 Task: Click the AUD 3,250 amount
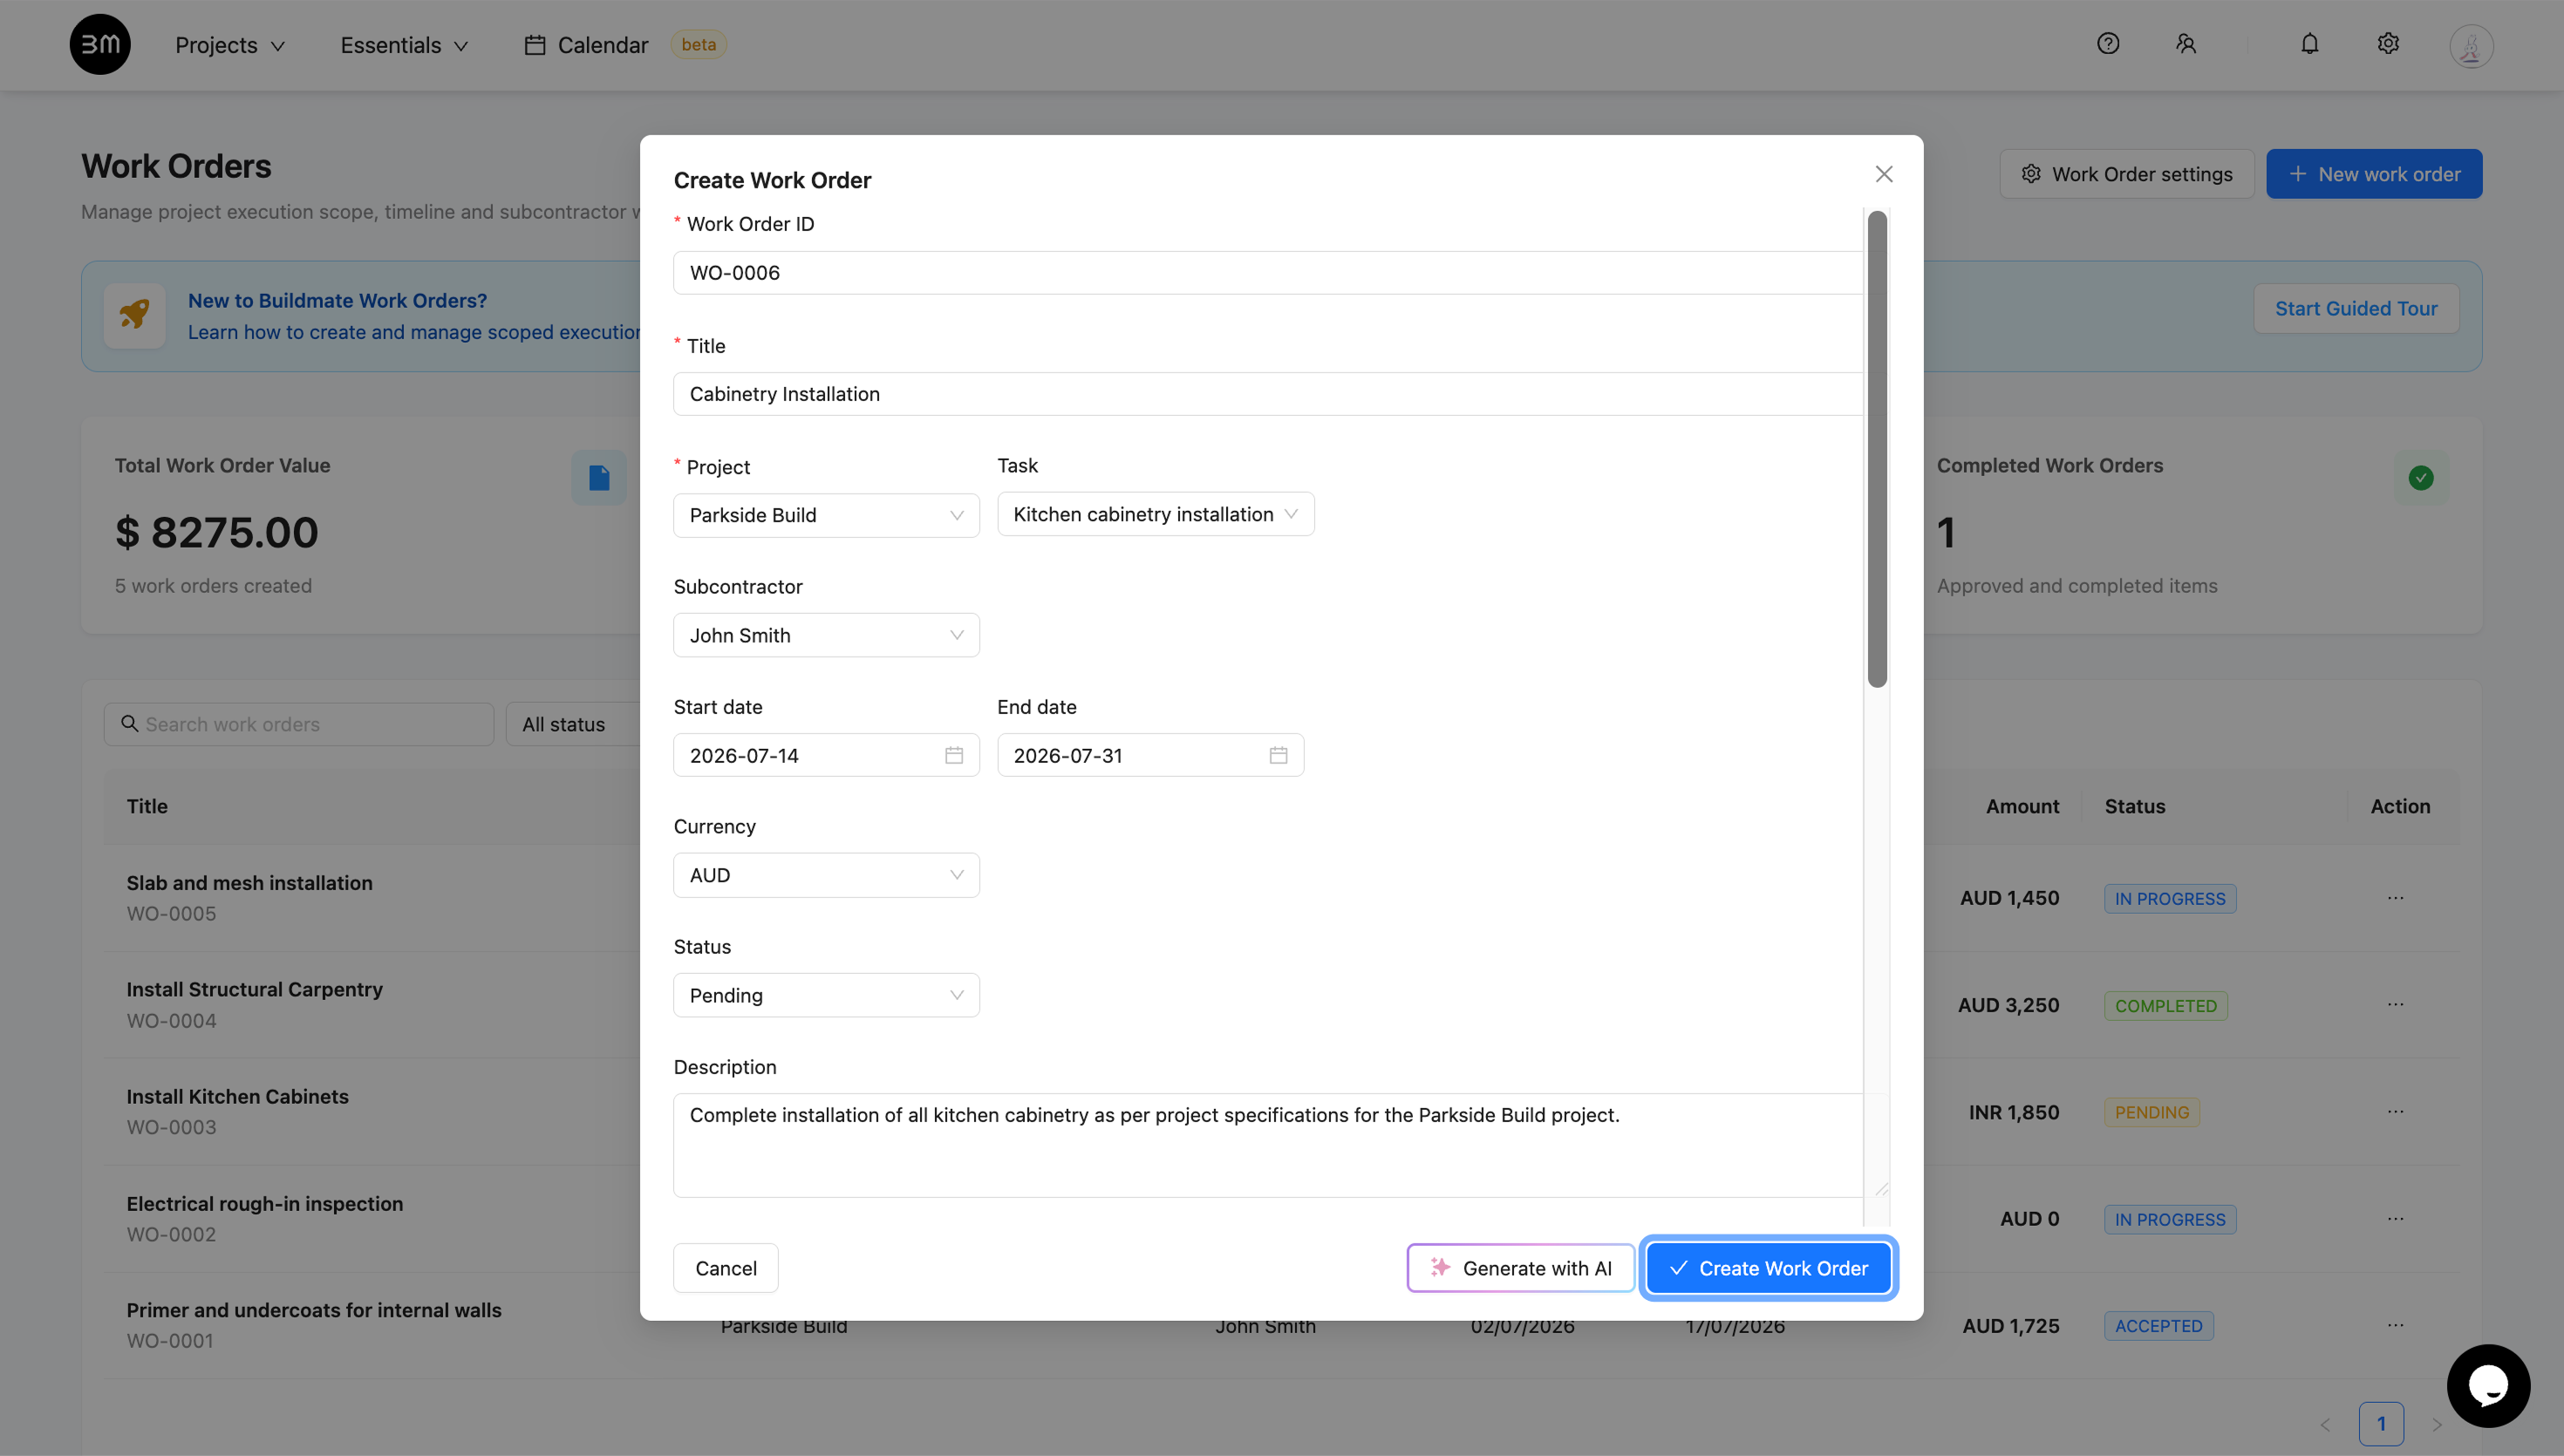pyautogui.click(x=2008, y=1005)
